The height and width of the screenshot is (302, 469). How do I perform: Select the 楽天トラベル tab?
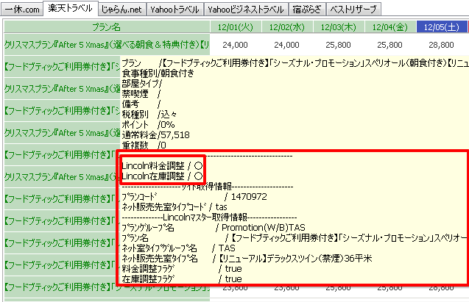pos(70,9)
